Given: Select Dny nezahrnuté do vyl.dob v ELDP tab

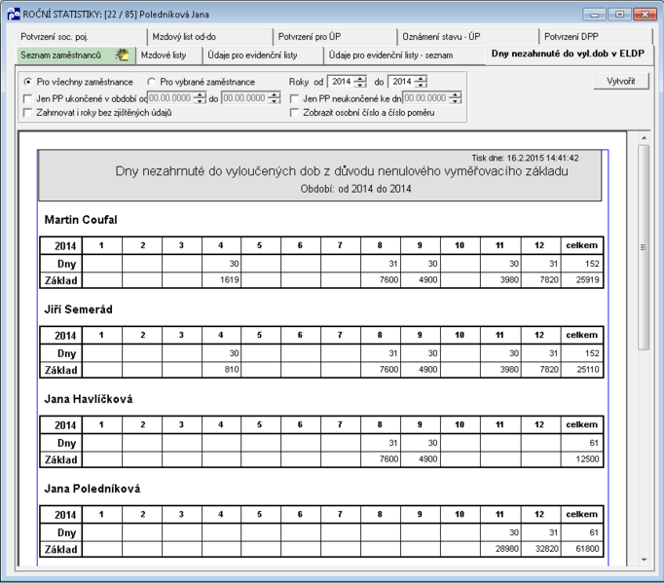Looking at the screenshot, I should [569, 55].
